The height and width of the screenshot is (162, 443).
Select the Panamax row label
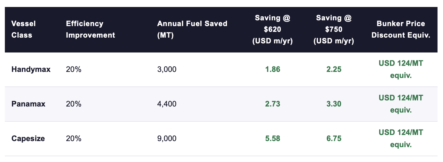tap(28, 104)
